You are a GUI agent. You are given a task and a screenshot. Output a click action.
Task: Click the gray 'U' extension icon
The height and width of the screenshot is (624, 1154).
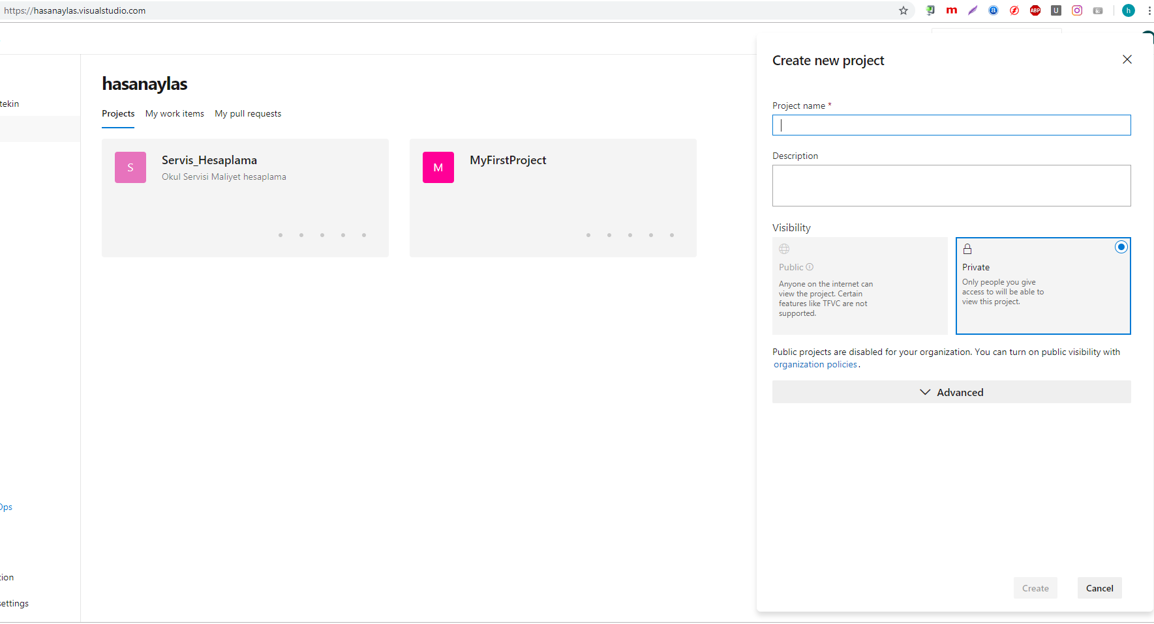coord(1056,10)
